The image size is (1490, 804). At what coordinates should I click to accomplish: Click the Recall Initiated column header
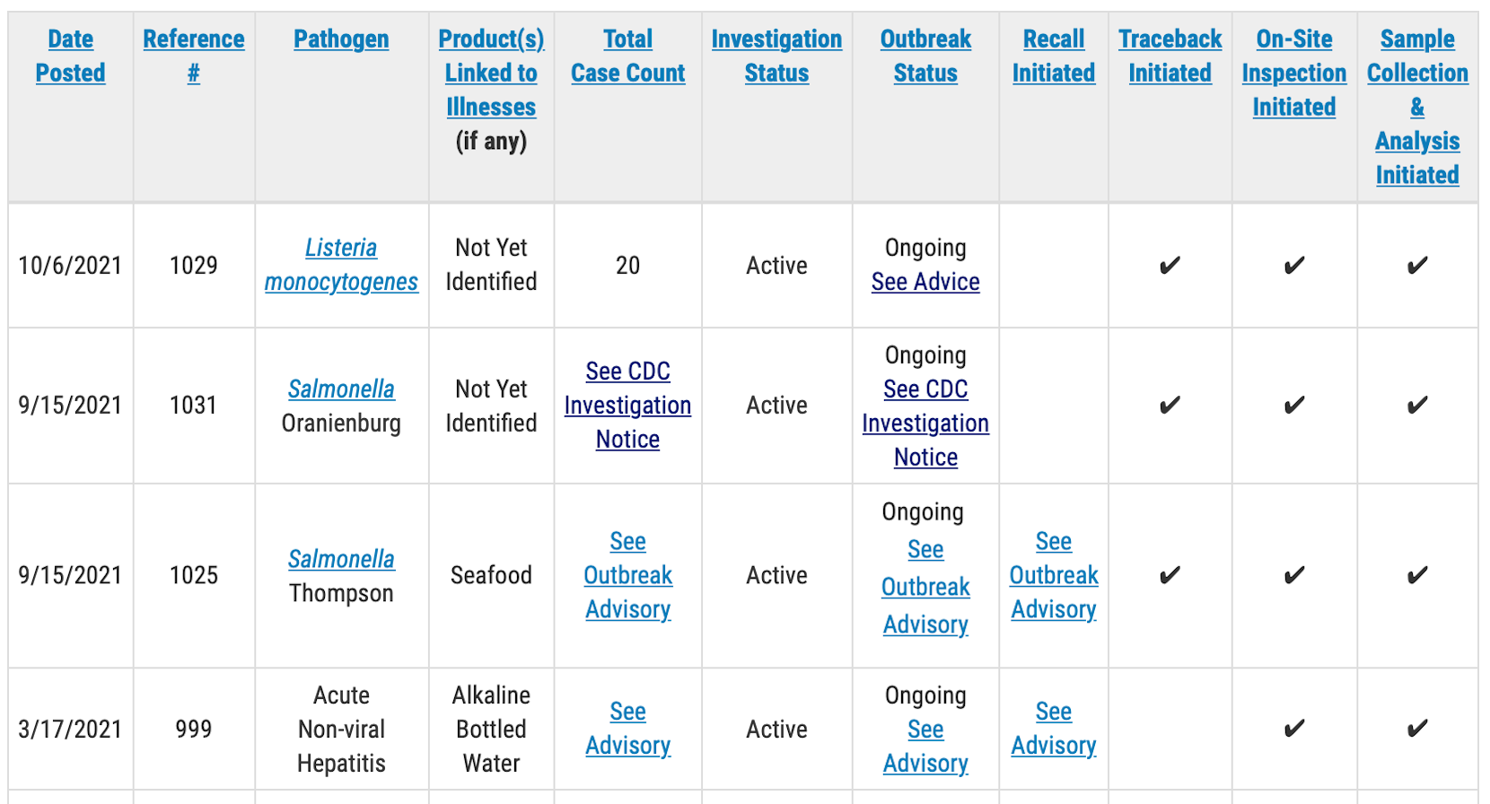(x=1054, y=56)
